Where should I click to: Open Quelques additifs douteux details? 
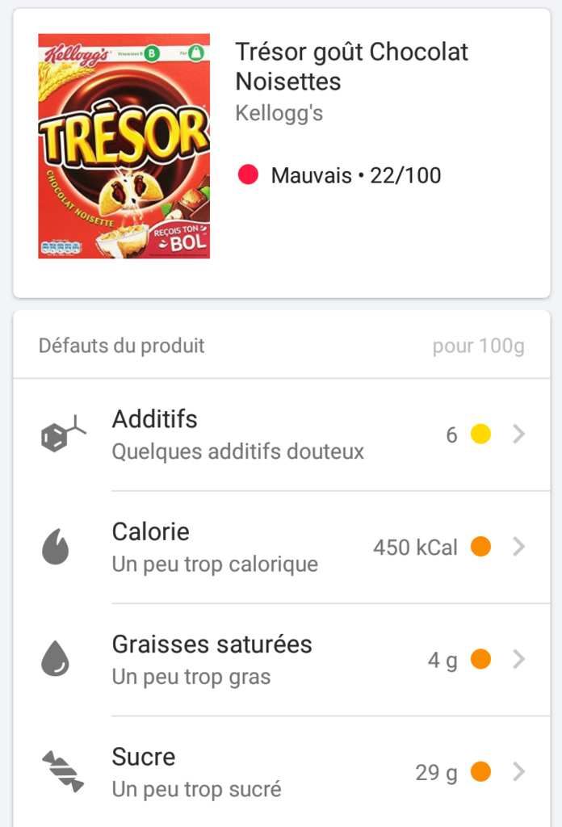(x=237, y=452)
